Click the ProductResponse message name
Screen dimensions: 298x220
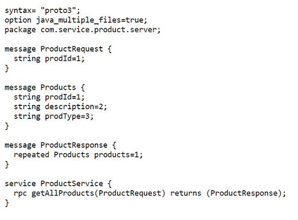click(x=74, y=145)
